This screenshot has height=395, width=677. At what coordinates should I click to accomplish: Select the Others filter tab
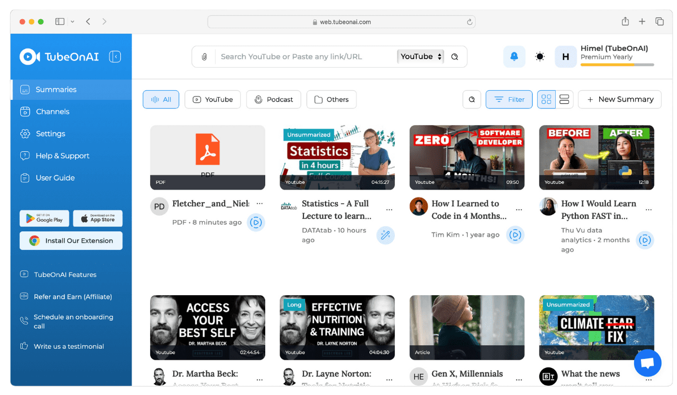pyautogui.click(x=331, y=99)
